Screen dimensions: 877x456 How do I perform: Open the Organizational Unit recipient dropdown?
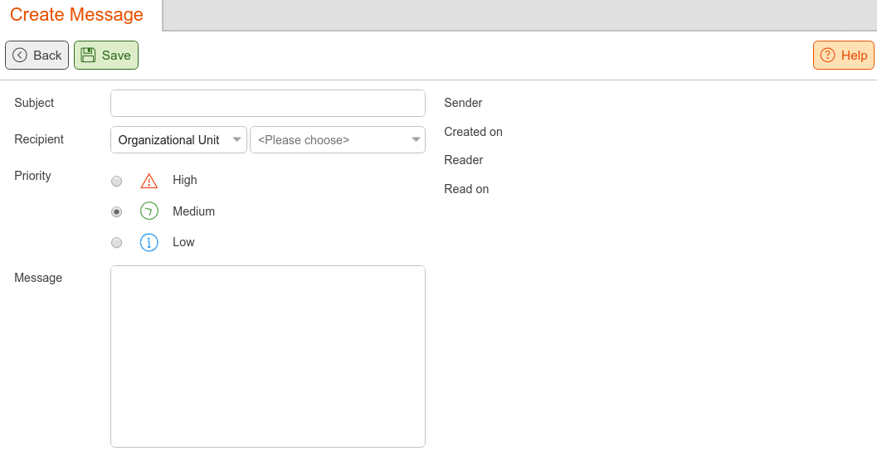point(178,140)
